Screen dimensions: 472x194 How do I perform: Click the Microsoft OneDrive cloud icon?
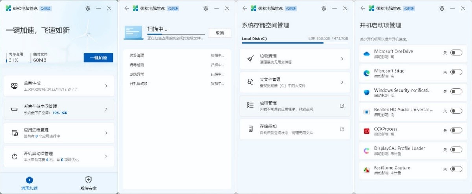367,53
